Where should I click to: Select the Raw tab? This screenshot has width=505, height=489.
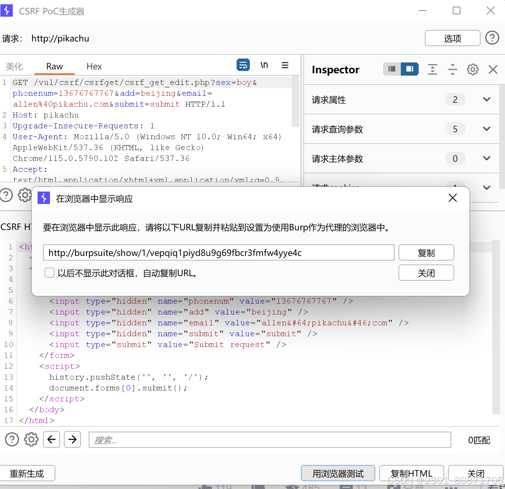click(55, 66)
